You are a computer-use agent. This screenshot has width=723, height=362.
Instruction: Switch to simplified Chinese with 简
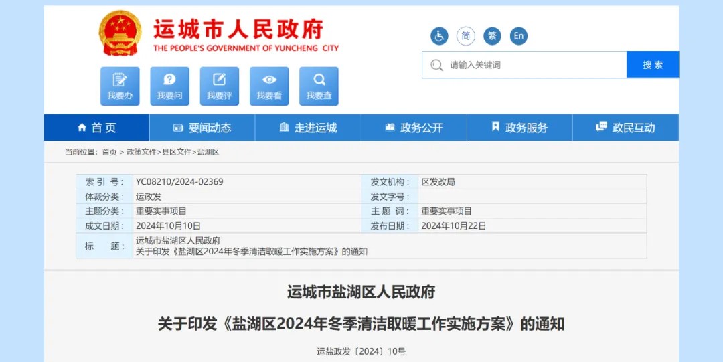[x=465, y=36]
